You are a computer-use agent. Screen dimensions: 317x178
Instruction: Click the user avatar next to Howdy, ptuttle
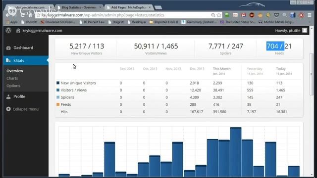click(x=305, y=30)
